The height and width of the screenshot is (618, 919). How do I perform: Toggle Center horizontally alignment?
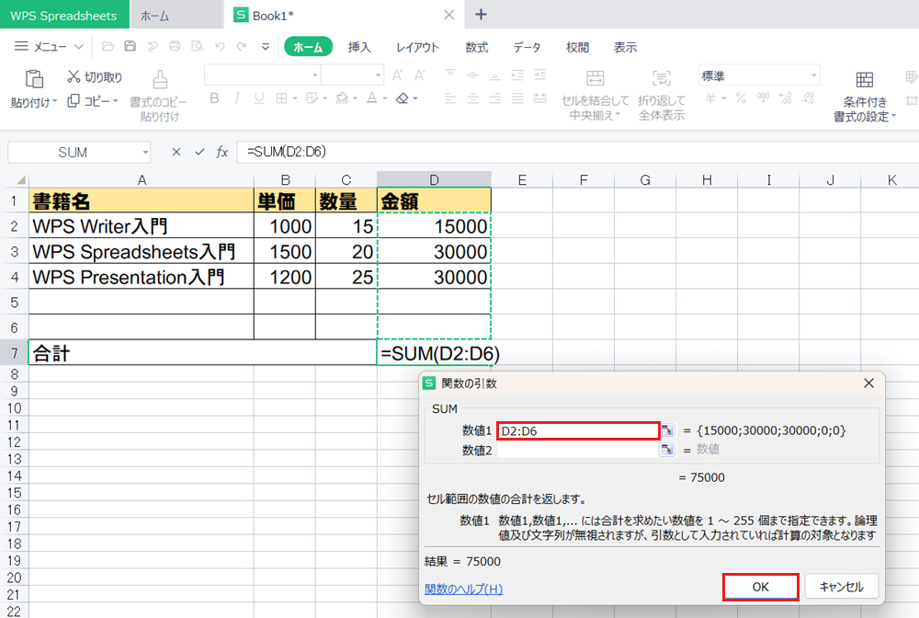pyautogui.click(x=473, y=98)
